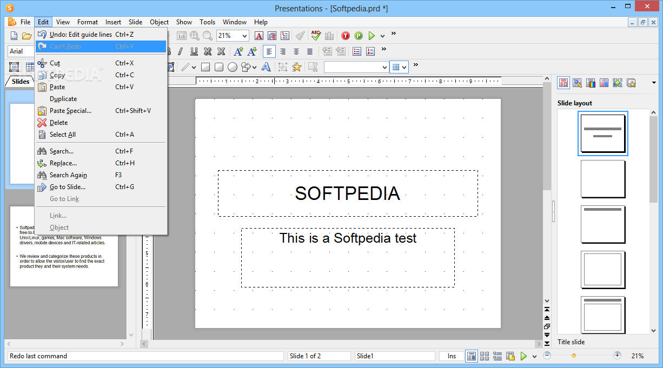Start slide show with top toolbar play button
Image resolution: width=663 pixels, height=368 pixels.
coord(372,36)
